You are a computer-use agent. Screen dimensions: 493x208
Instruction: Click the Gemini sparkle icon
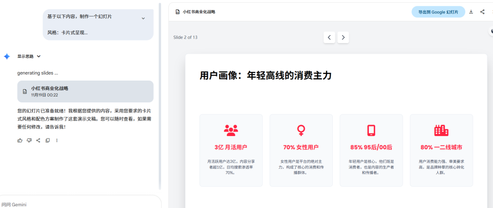pyautogui.click(x=6, y=56)
